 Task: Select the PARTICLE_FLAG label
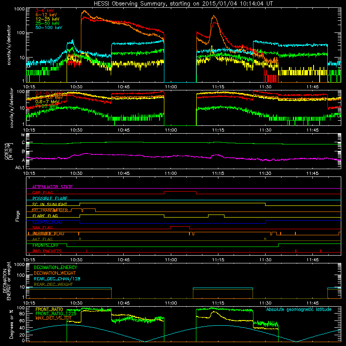(x=48, y=234)
